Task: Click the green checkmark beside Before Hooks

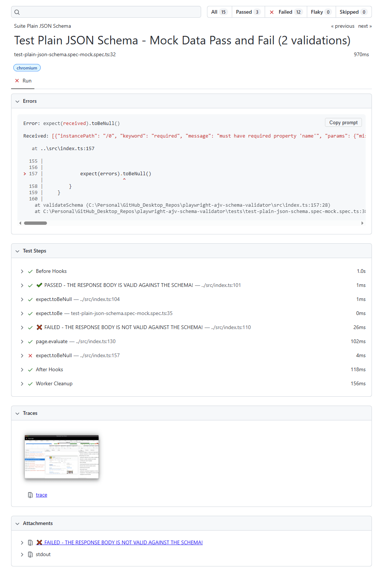Action: click(x=30, y=271)
